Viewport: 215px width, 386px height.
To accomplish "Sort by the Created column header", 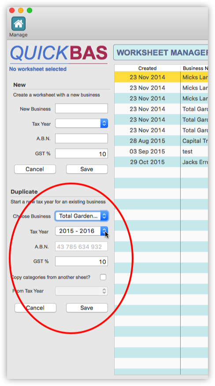I will 148,68.
